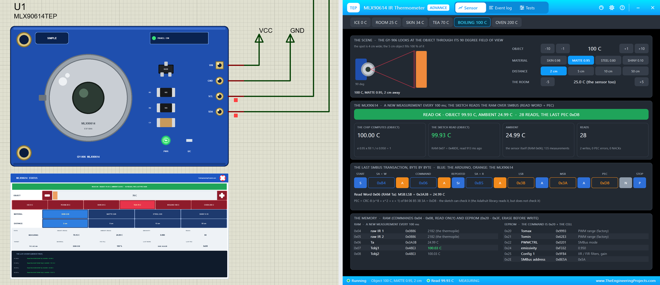Click the I2C indicator on the board
This screenshot has height=285, width=660.
coord(189,140)
